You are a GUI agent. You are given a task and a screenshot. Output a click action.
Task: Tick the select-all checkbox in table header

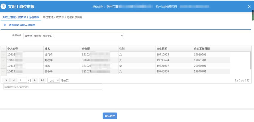(3, 49)
